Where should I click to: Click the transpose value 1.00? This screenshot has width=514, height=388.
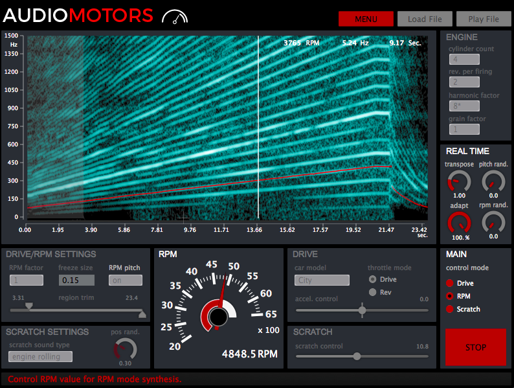(x=459, y=196)
